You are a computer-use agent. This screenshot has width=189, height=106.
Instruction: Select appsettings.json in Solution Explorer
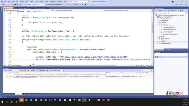165,38
